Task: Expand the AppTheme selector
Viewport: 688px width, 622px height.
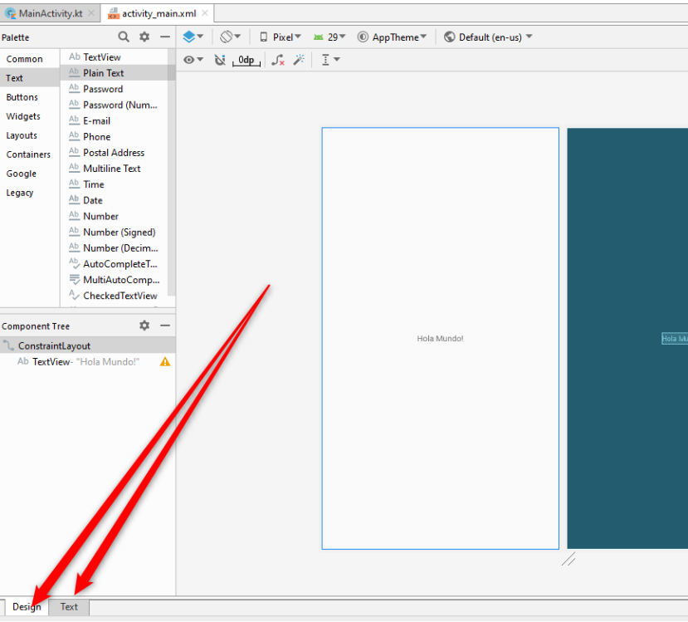Action: (x=393, y=37)
